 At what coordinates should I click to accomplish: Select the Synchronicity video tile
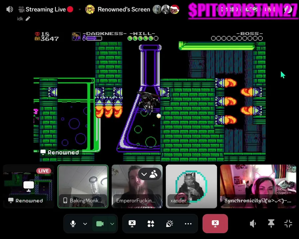(x=258, y=186)
